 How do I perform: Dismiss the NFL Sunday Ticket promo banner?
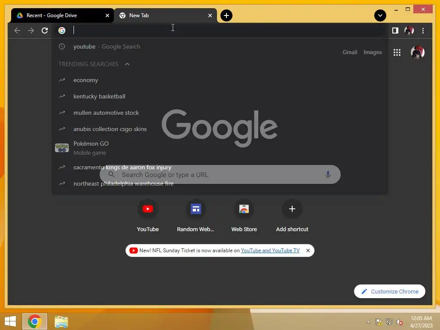pyautogui.click(x=308, y=251)
